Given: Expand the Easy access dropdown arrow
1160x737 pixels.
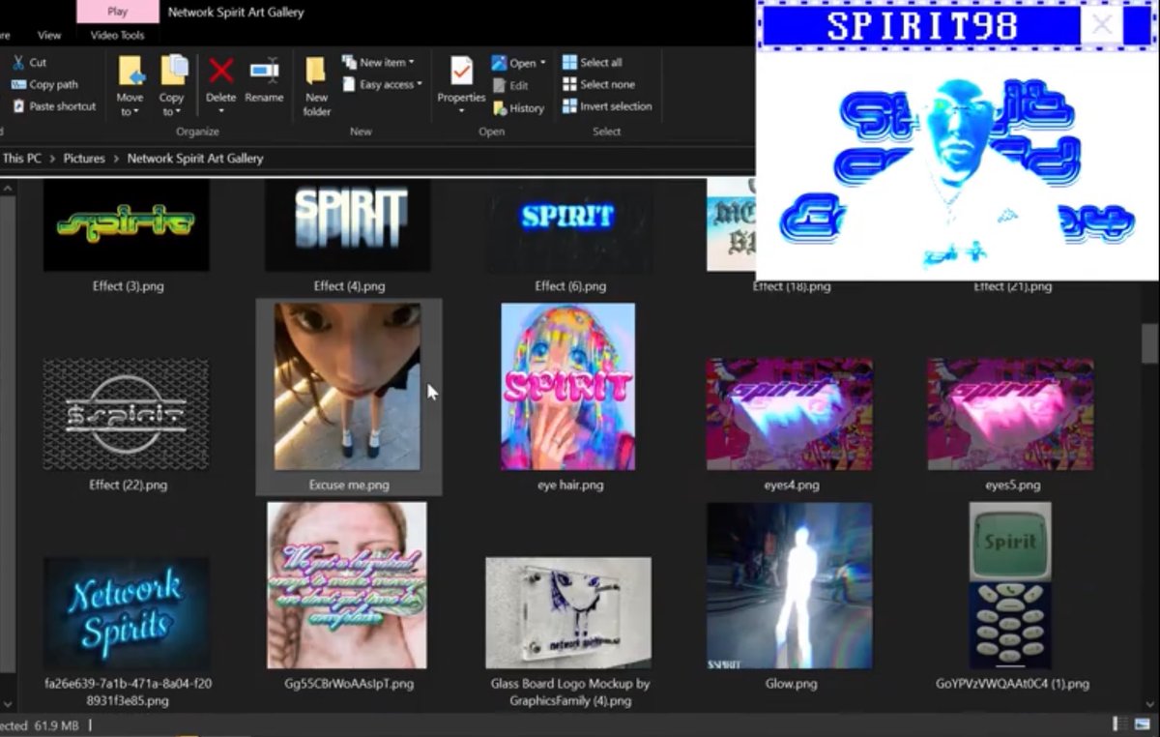Looking at the screenshot, I should (420, 85).
